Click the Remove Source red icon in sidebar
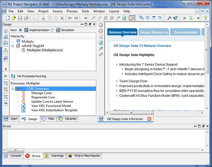 click(6, 58)
